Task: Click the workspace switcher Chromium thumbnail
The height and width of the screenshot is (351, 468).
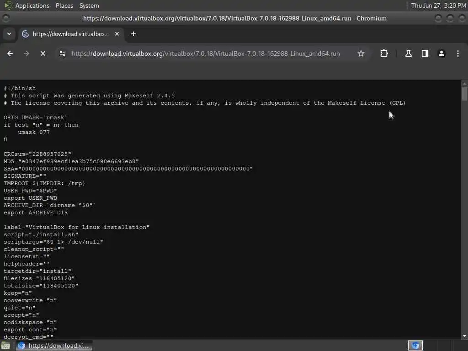Action: click(x=415, y=346)
